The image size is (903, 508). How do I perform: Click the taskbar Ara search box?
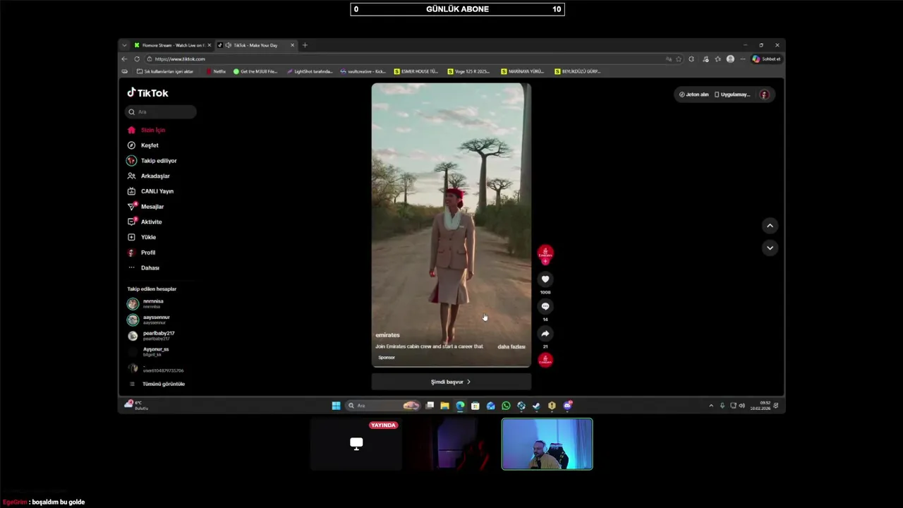pos(383,406)
